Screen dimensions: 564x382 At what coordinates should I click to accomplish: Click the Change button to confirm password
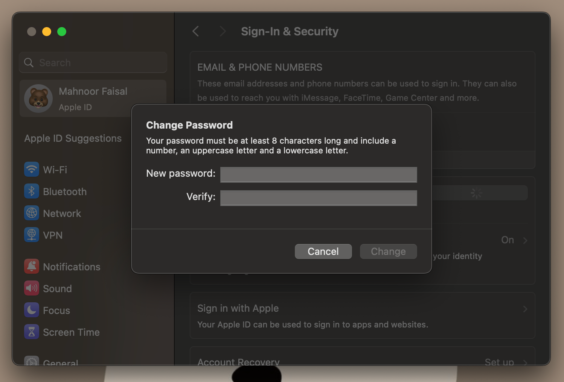pyautogui.click(x=388, y=251)
